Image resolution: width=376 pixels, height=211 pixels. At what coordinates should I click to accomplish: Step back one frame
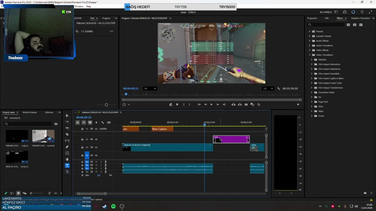[205, 105]
